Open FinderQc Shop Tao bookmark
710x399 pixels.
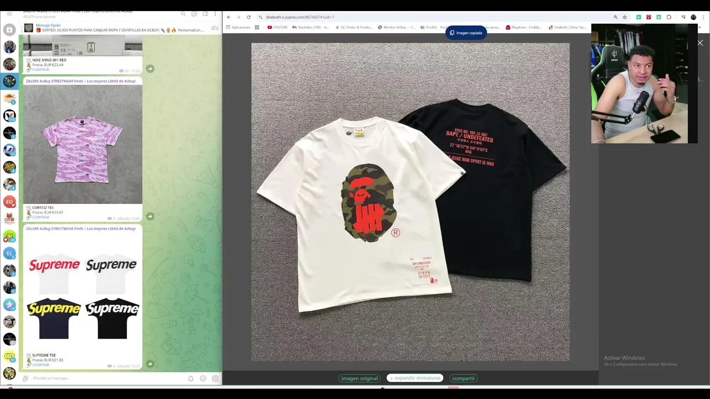567,27
